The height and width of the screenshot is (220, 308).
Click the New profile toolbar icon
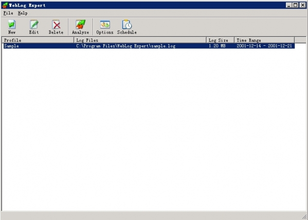tap(12, 27)
